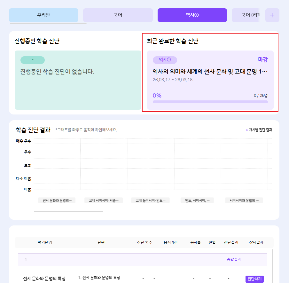Viewport: 289px width, 283px height.
Task: Click the 0% progress bar in the completed card
Action: (x=210, y=102)
